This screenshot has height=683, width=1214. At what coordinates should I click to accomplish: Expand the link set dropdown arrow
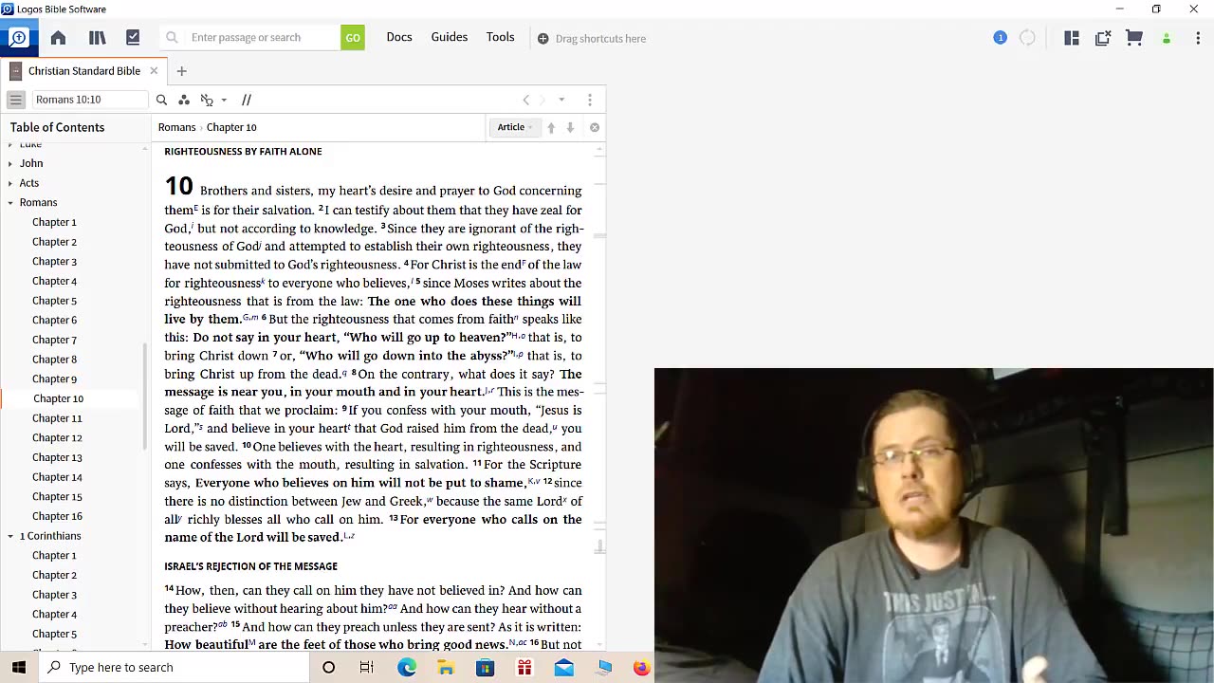[224, 100]
